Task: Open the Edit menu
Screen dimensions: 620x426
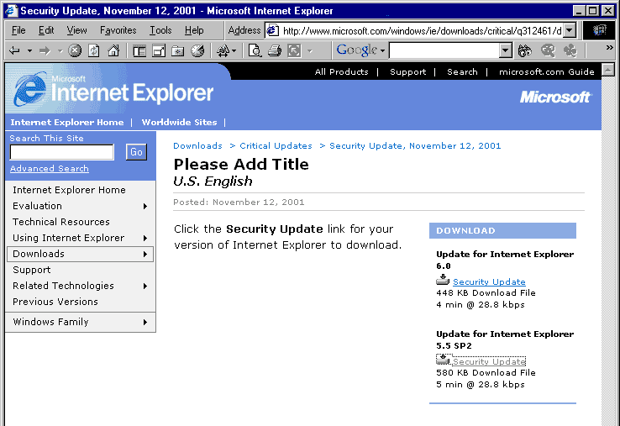Action: pos(46,30)
